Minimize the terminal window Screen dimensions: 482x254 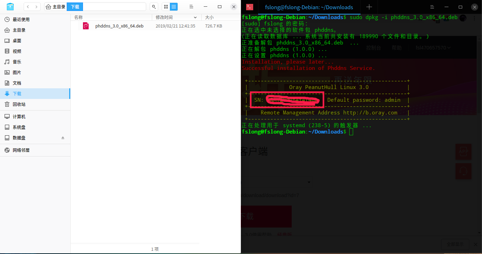coord(446,7)
